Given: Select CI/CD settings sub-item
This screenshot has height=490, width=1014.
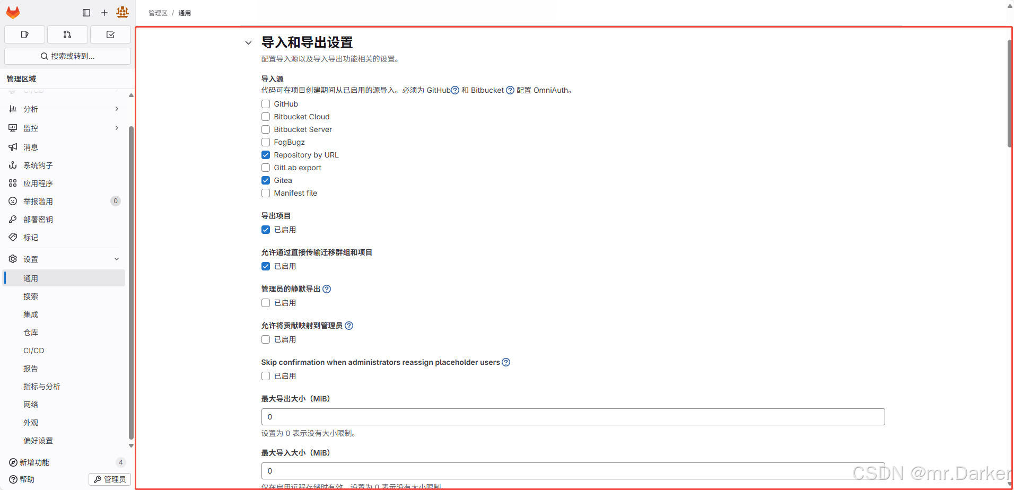Looking at the screenshot, I should tap(64, 350).
